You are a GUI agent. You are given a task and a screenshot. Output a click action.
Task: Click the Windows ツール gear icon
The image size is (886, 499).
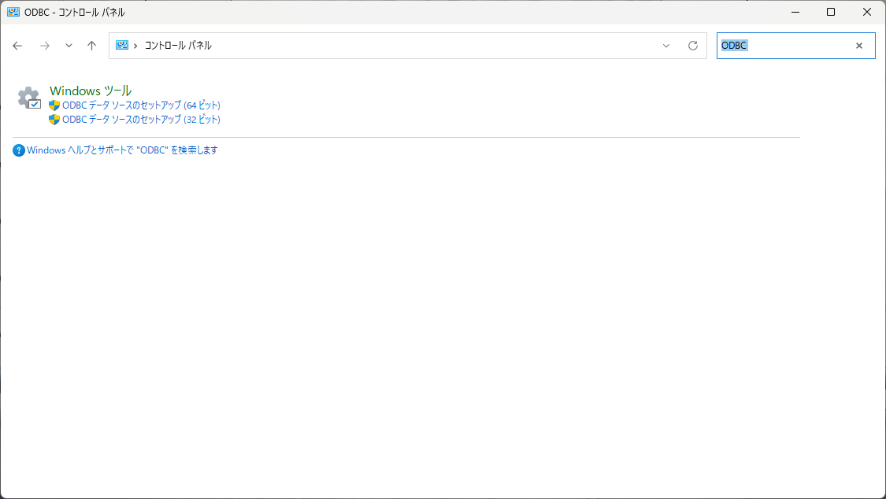pos(28,98)
